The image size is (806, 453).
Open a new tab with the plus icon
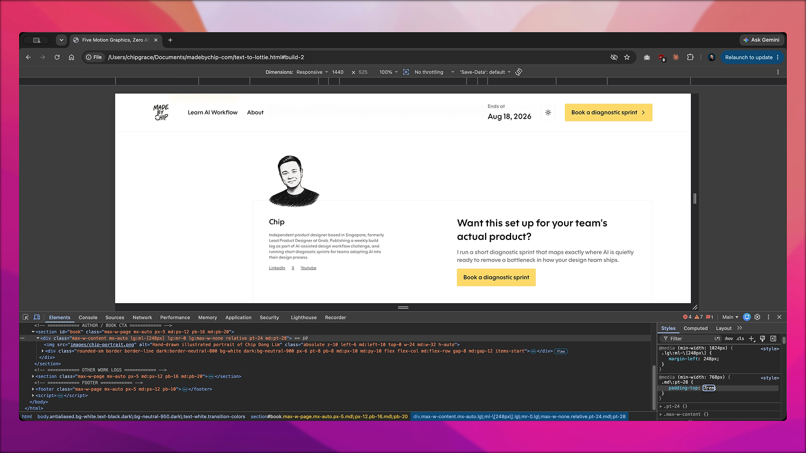point(170,40)
